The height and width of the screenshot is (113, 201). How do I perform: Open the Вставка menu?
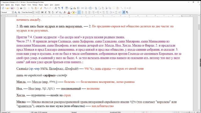pyautogui.click(x=18, y=5)
